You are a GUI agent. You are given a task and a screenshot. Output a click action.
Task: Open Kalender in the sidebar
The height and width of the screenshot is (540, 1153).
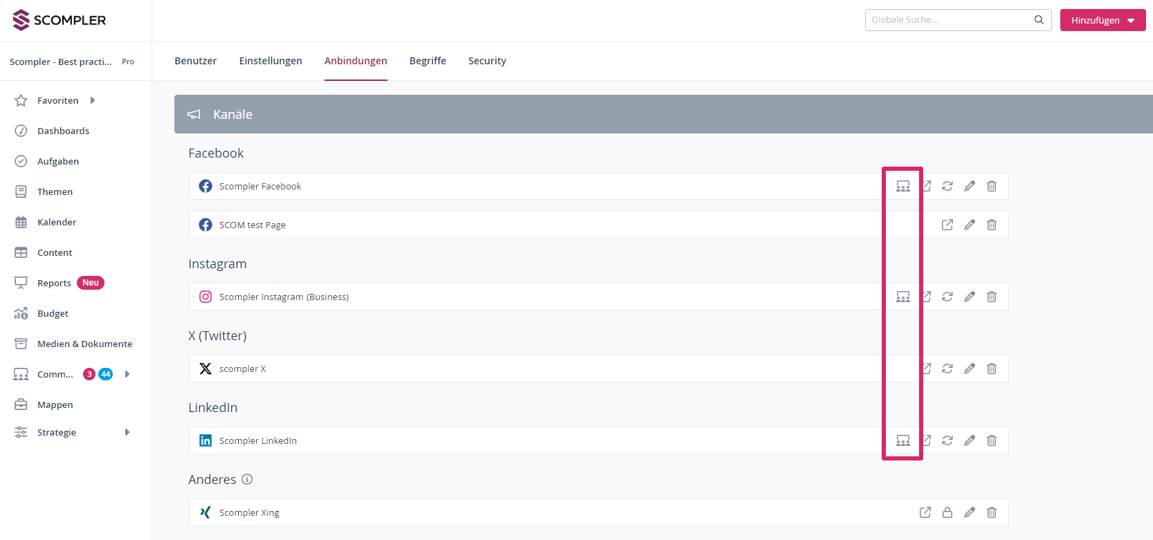pyautogui.click(x=57, y=222)
